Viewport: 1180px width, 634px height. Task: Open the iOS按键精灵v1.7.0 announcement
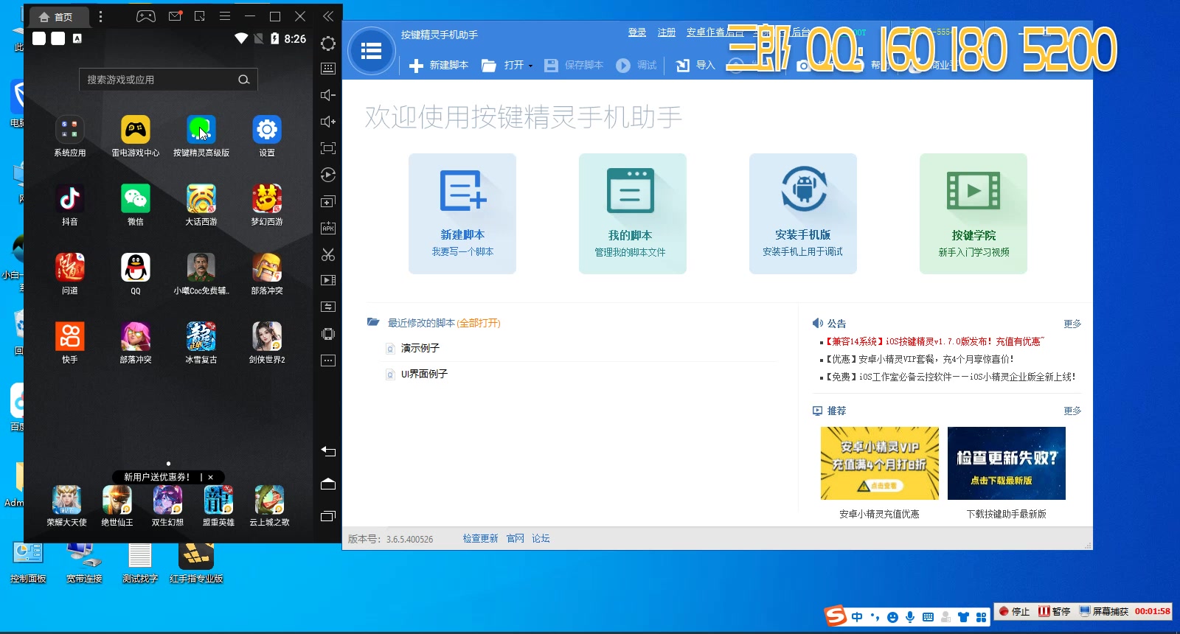point(933,341)
